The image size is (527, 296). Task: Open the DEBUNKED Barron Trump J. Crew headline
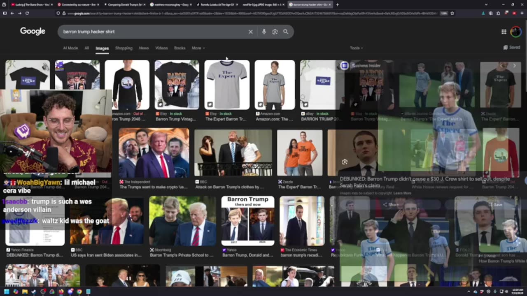tap(425, 182)
